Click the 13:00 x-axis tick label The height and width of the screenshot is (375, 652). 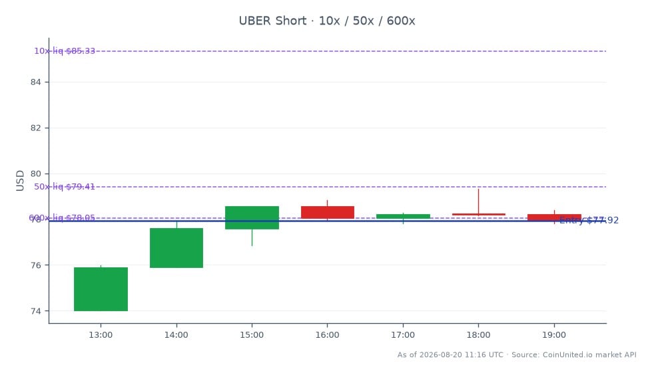coord(101,335)
